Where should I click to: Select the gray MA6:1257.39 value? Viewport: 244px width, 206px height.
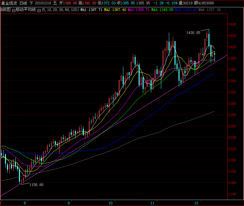209,10
